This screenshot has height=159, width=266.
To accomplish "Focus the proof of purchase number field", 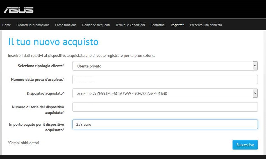I will [165, 79].
